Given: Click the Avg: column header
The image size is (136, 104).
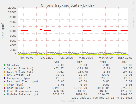Looking at the screenshot, I should point(103,62).
